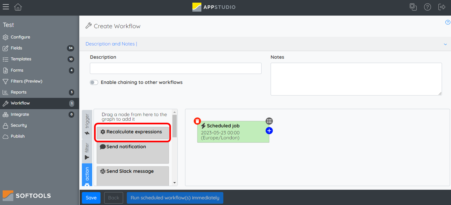This screenshot has height=205, width=451.
Task: Click the Publish cloud icon
Action: (5, 137)
